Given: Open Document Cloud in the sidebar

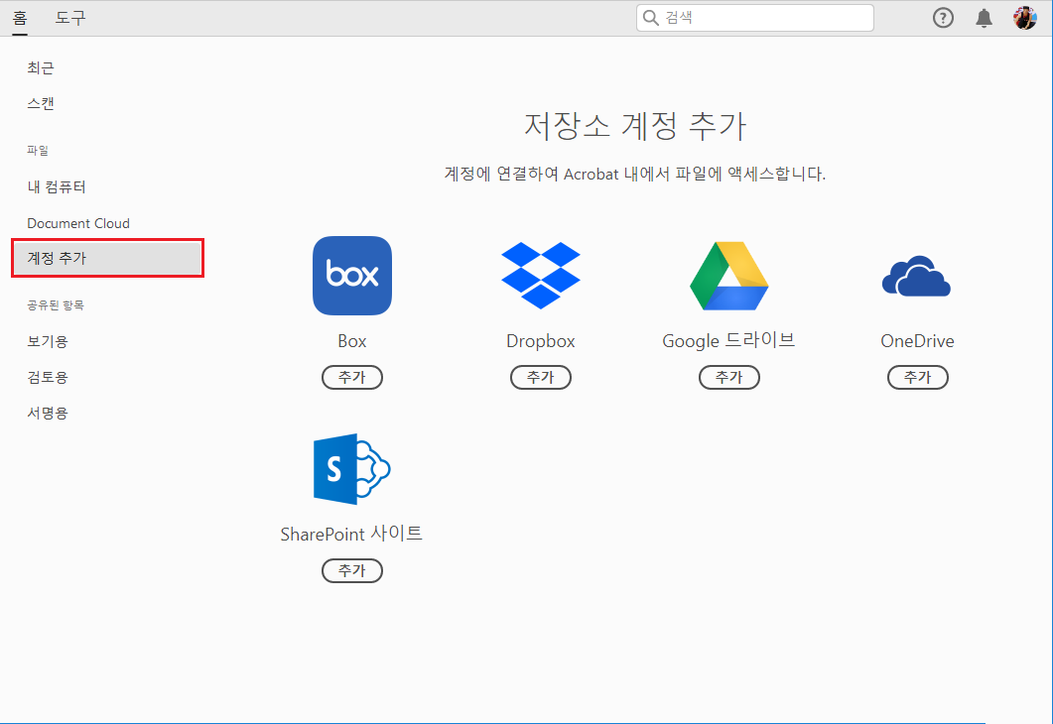Looking at the screenshot, I should (x=77, y=223).
